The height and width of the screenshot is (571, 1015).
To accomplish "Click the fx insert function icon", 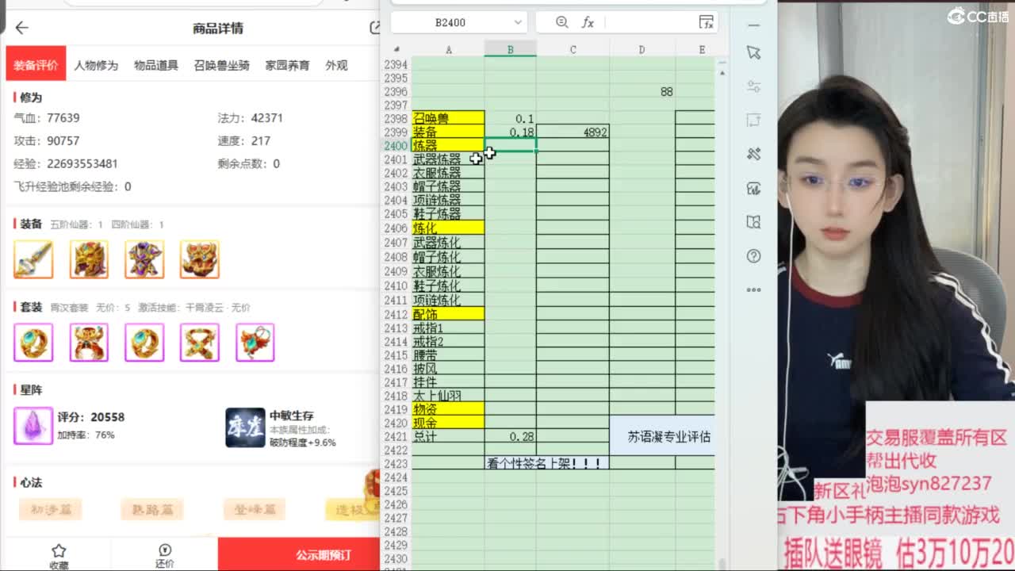I will (x=588, y=22).
